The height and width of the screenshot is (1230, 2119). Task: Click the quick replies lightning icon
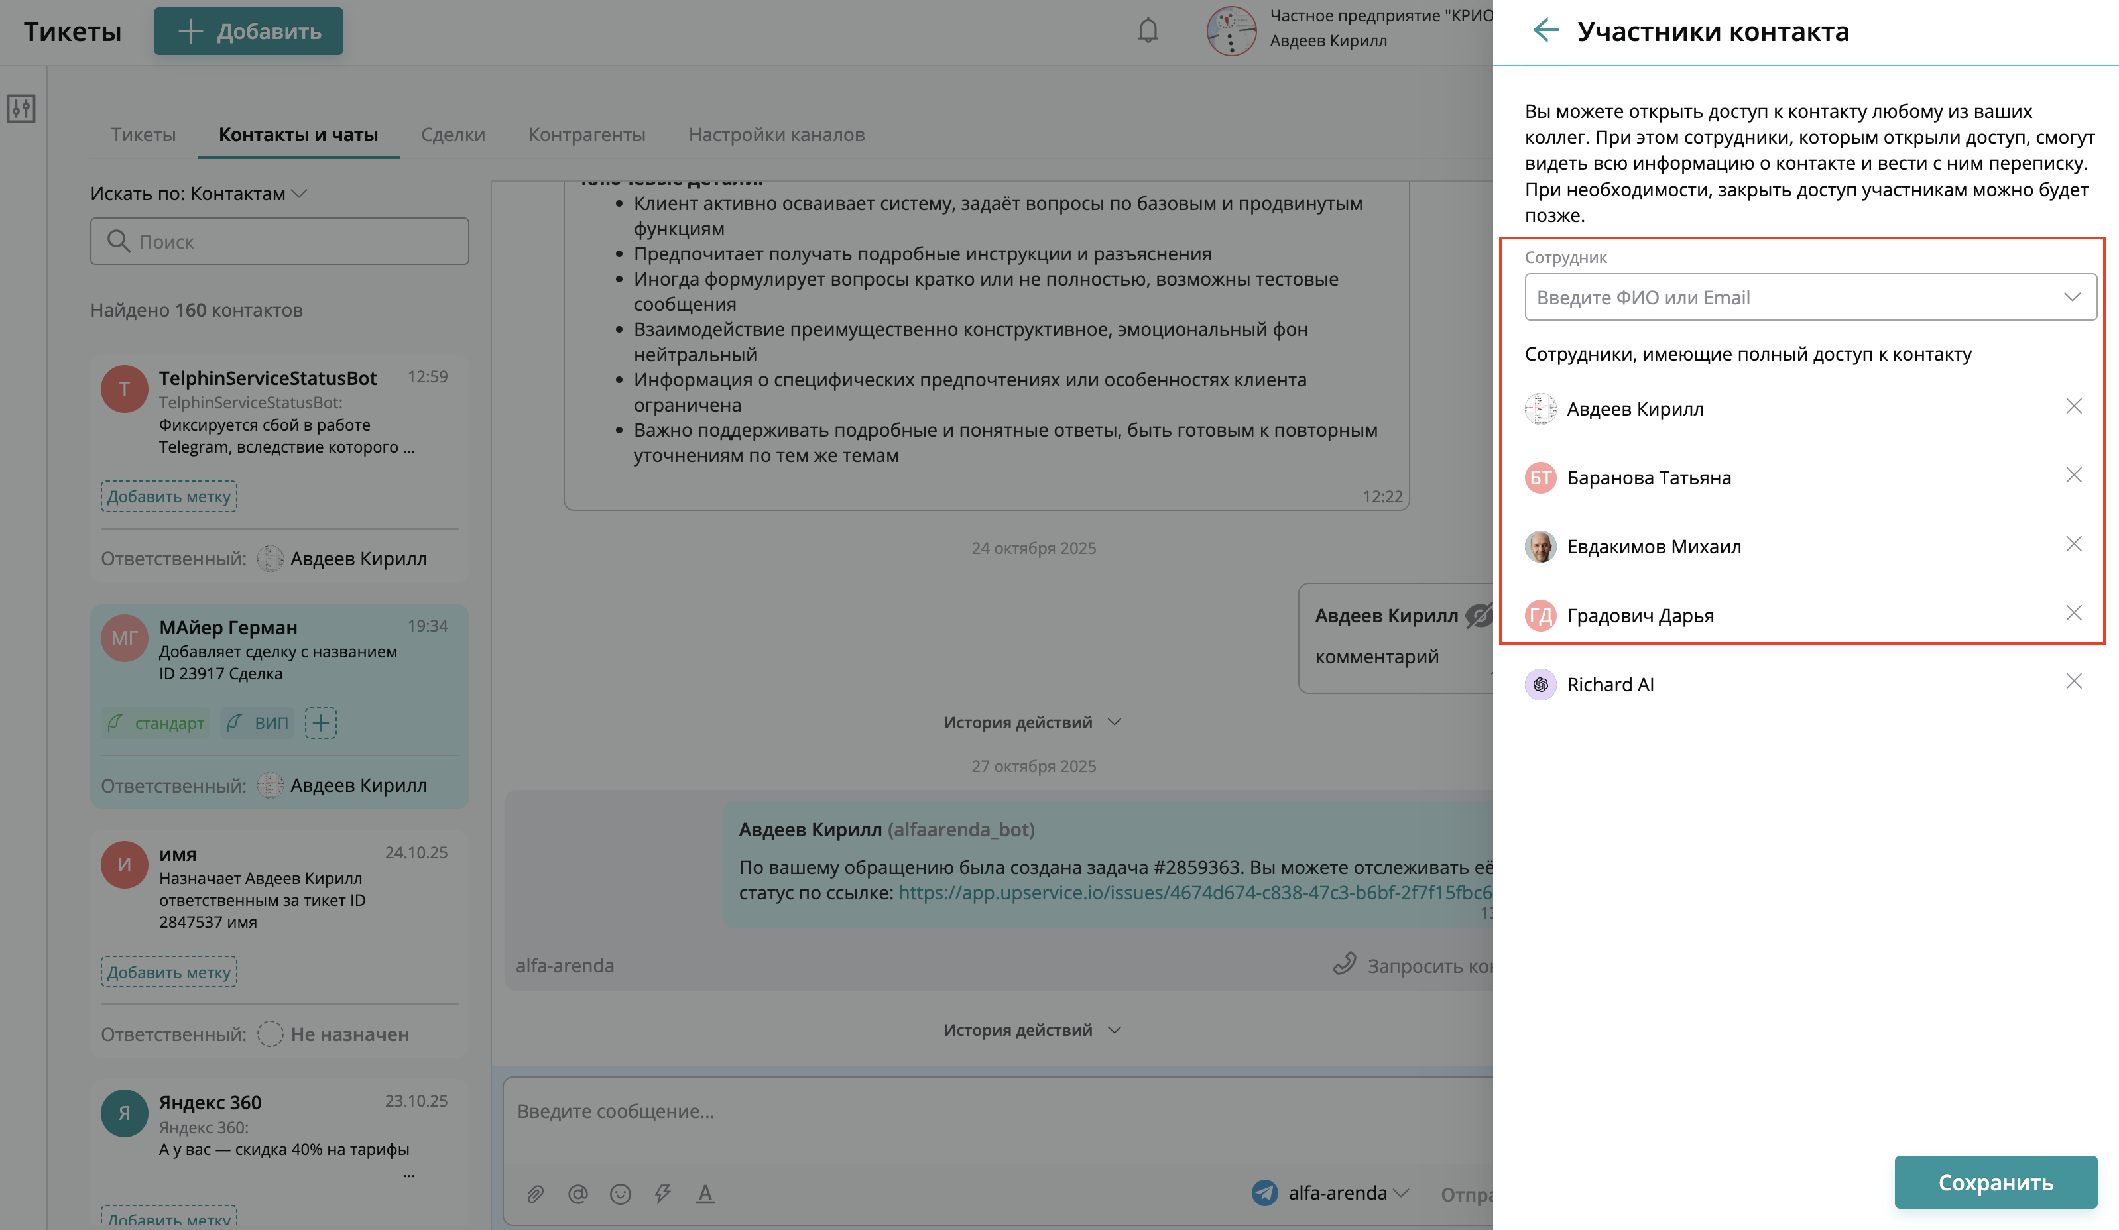tap(662, 1193)
